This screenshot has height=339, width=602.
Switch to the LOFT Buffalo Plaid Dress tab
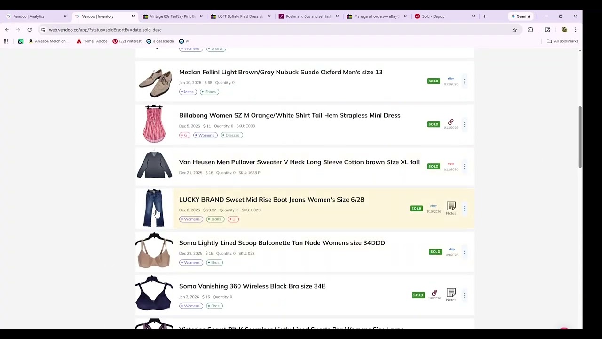click(x=240, y=16)
